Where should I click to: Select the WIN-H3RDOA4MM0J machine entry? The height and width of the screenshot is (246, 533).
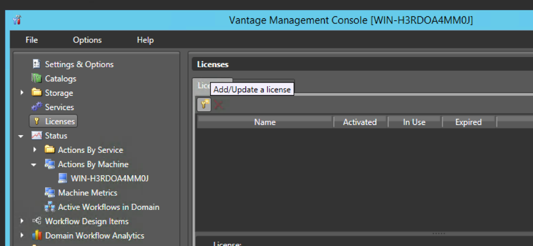[110, 178]
